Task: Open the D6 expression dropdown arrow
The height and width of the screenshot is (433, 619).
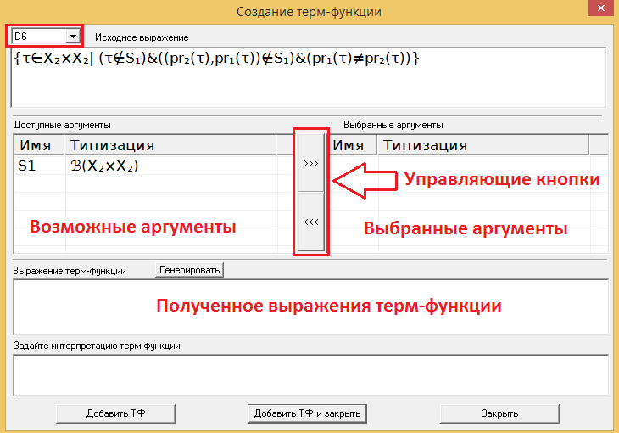Action: (73, 37)
